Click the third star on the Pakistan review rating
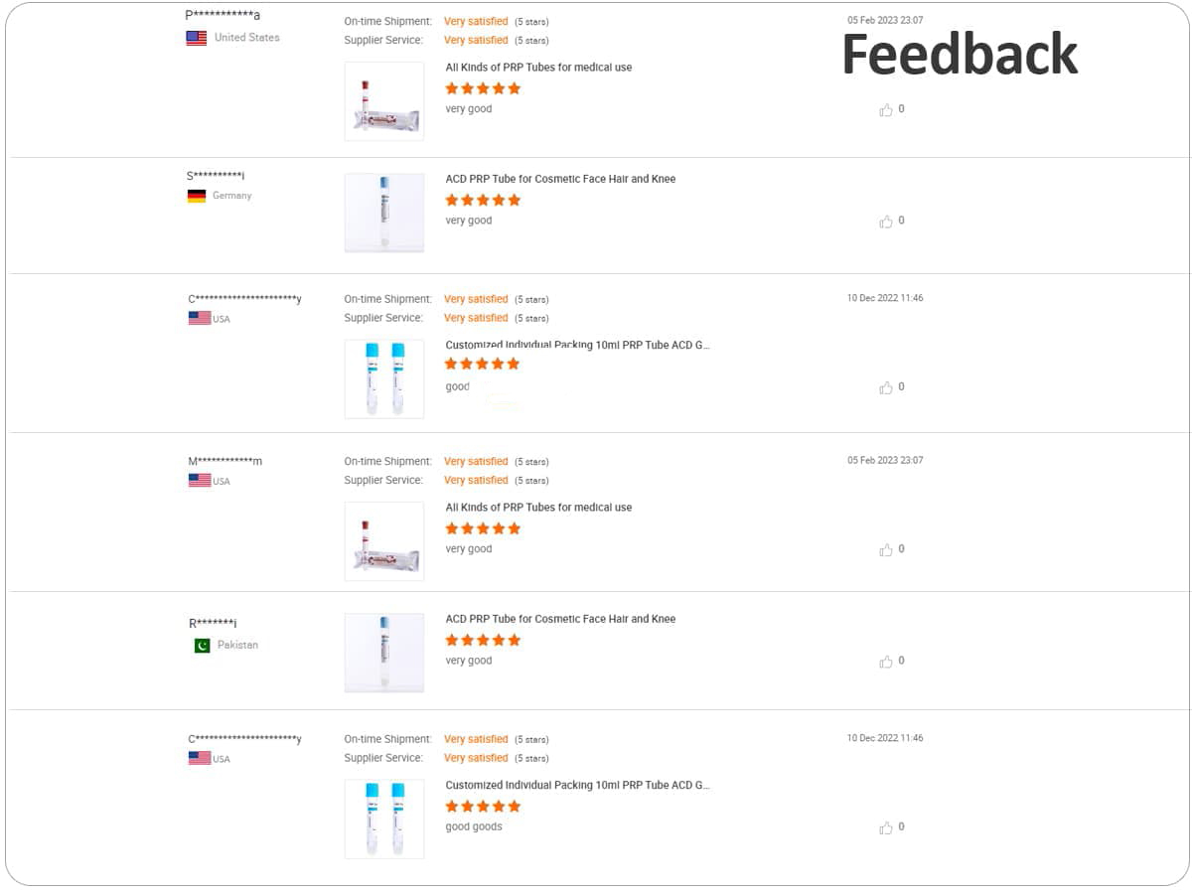The height and width of the screenshot is (894, 1192). pyautogui.click(x=483, y=640)
